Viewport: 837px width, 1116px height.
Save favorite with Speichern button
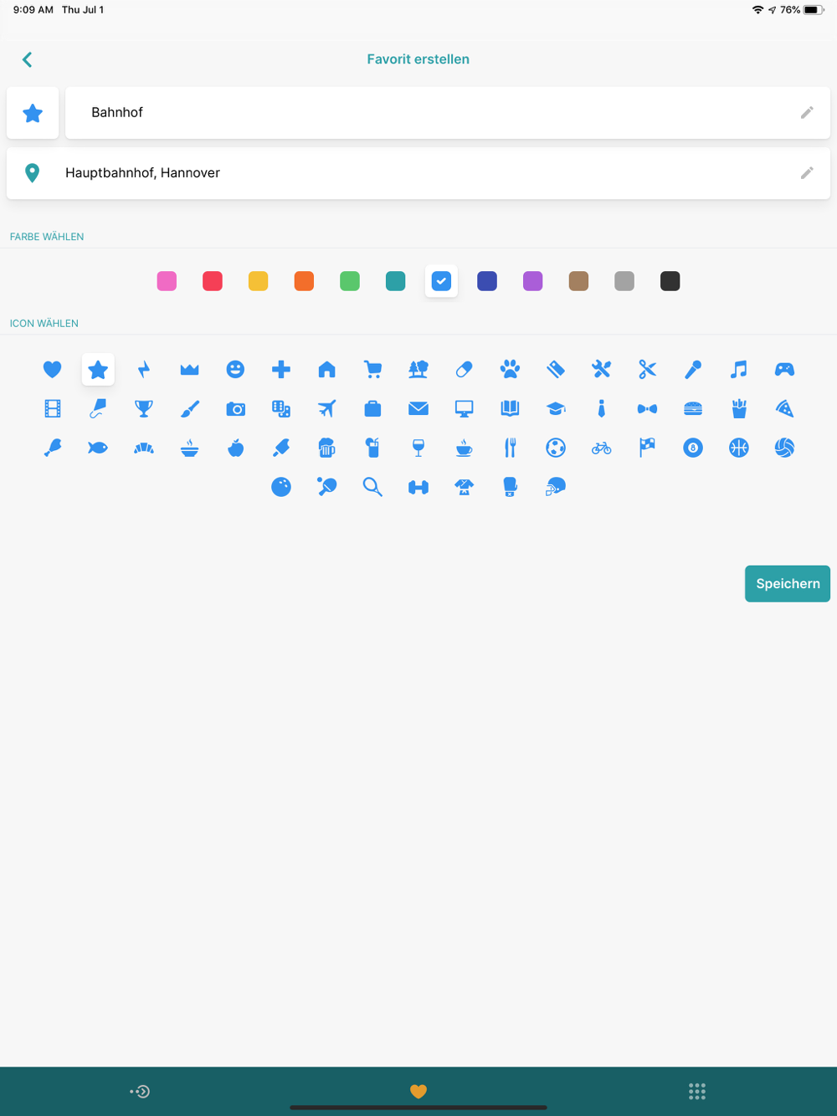[788, 584]
